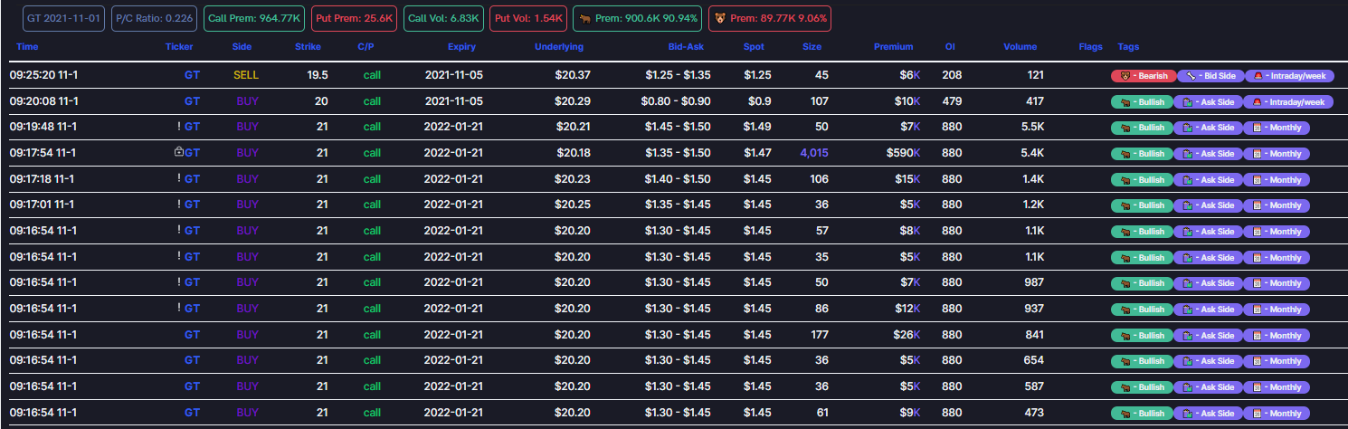Click the GT 2021-11-01 chip
1348x429 pixels.
64,18
